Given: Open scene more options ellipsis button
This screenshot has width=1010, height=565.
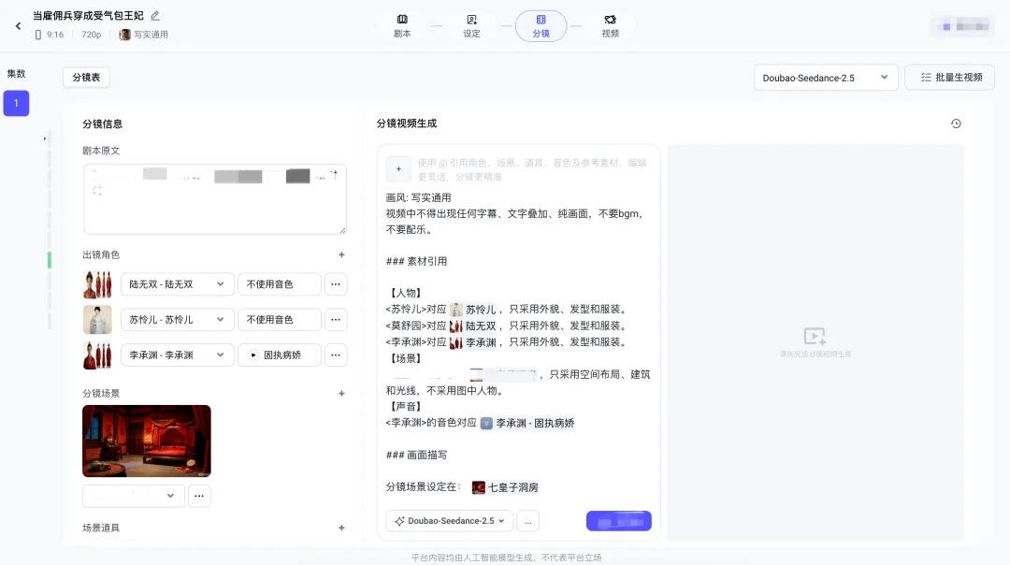Looking at the screenshot, I should (199, 496).
